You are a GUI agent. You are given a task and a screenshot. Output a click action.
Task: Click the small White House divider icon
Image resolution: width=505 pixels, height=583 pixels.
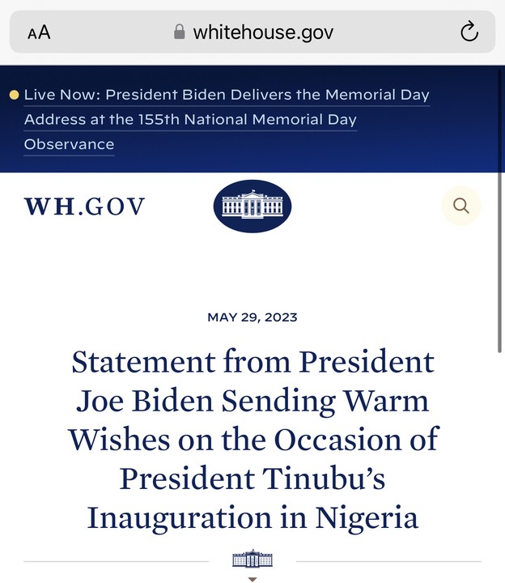[252, 560]
